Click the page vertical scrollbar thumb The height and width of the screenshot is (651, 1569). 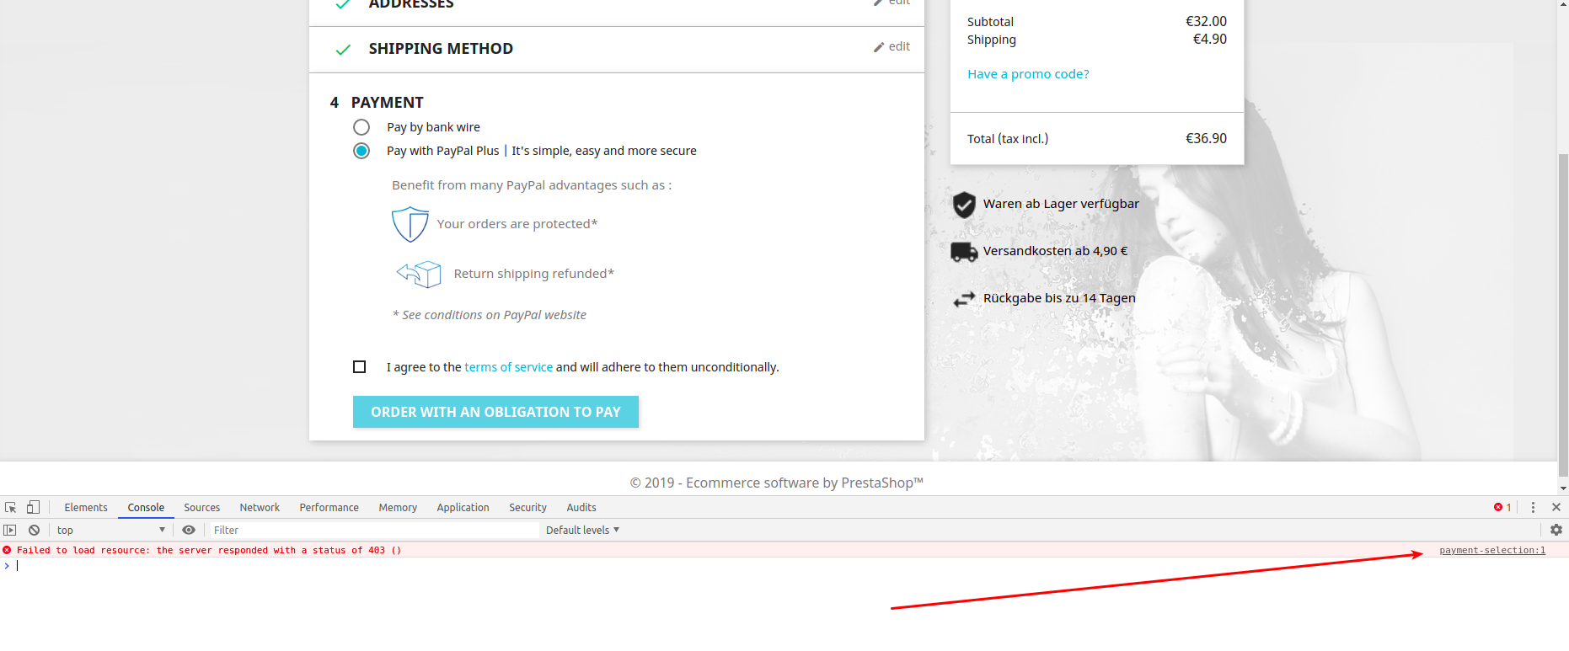[1563, 315]
